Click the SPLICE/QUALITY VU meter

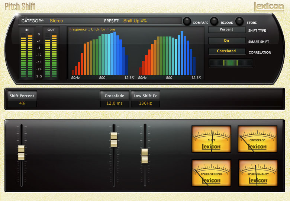pos(258,173)
